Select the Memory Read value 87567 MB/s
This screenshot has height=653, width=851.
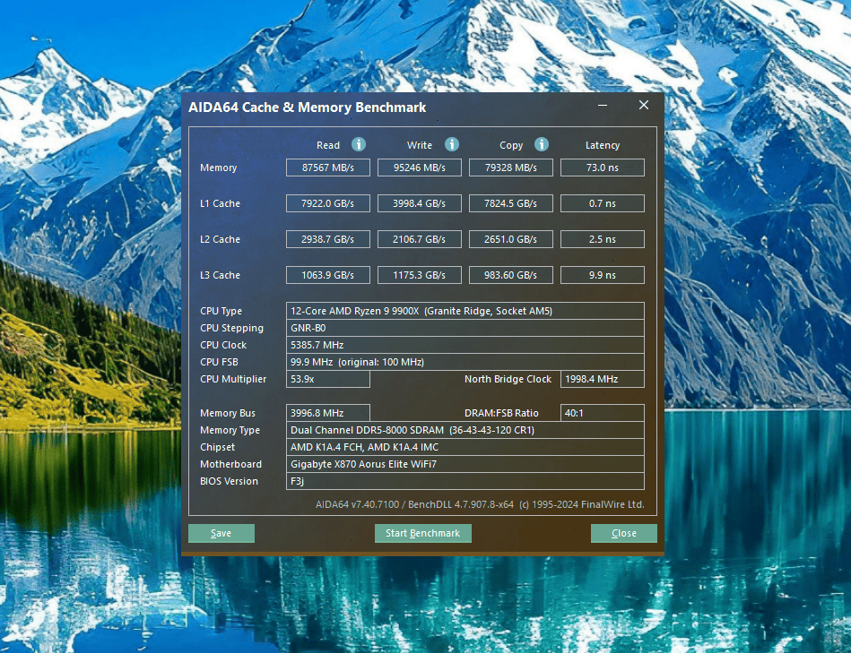328,168
